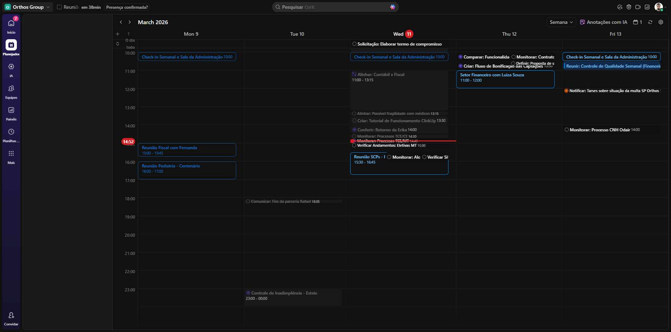Mark Monitorar: Processo CNH Odair task circle
Screen dimensions: 671x332
566,130
